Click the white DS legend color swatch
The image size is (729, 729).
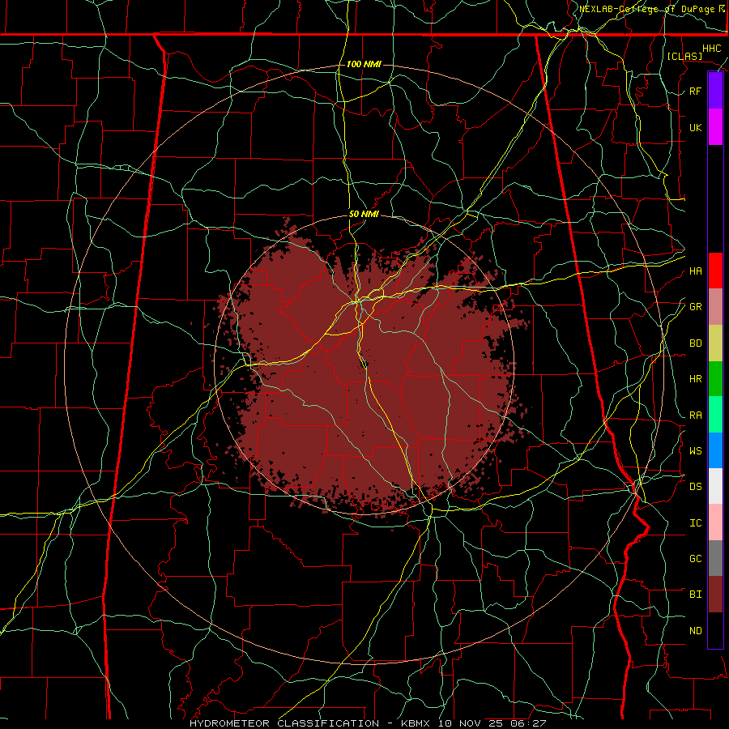[715, 486]
